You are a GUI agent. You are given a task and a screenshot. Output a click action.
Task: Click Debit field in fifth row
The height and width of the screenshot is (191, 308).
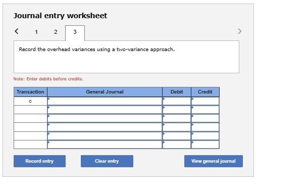coord(177,136)
